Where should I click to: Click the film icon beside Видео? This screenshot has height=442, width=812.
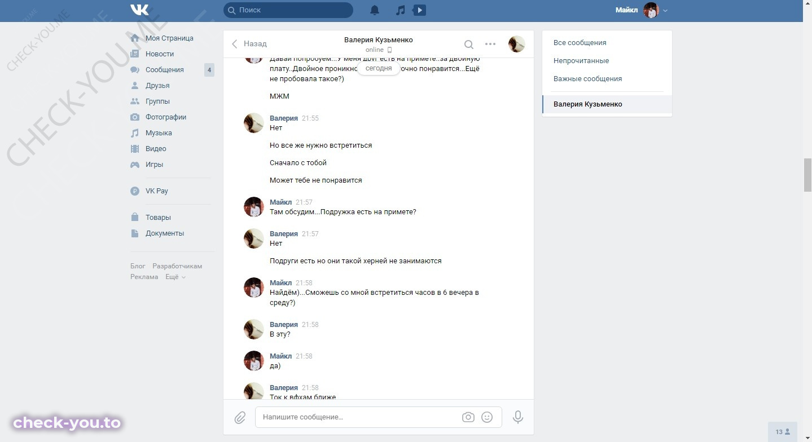(135, 149)
